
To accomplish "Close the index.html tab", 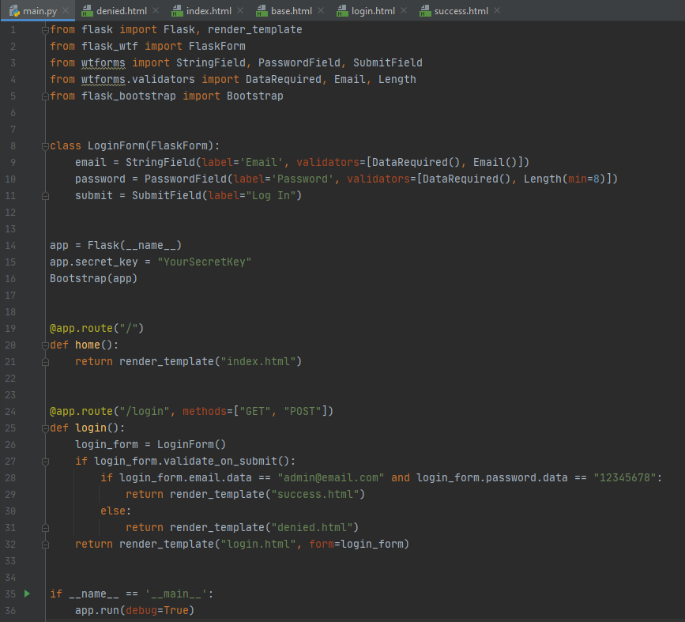I will [240, 10].
